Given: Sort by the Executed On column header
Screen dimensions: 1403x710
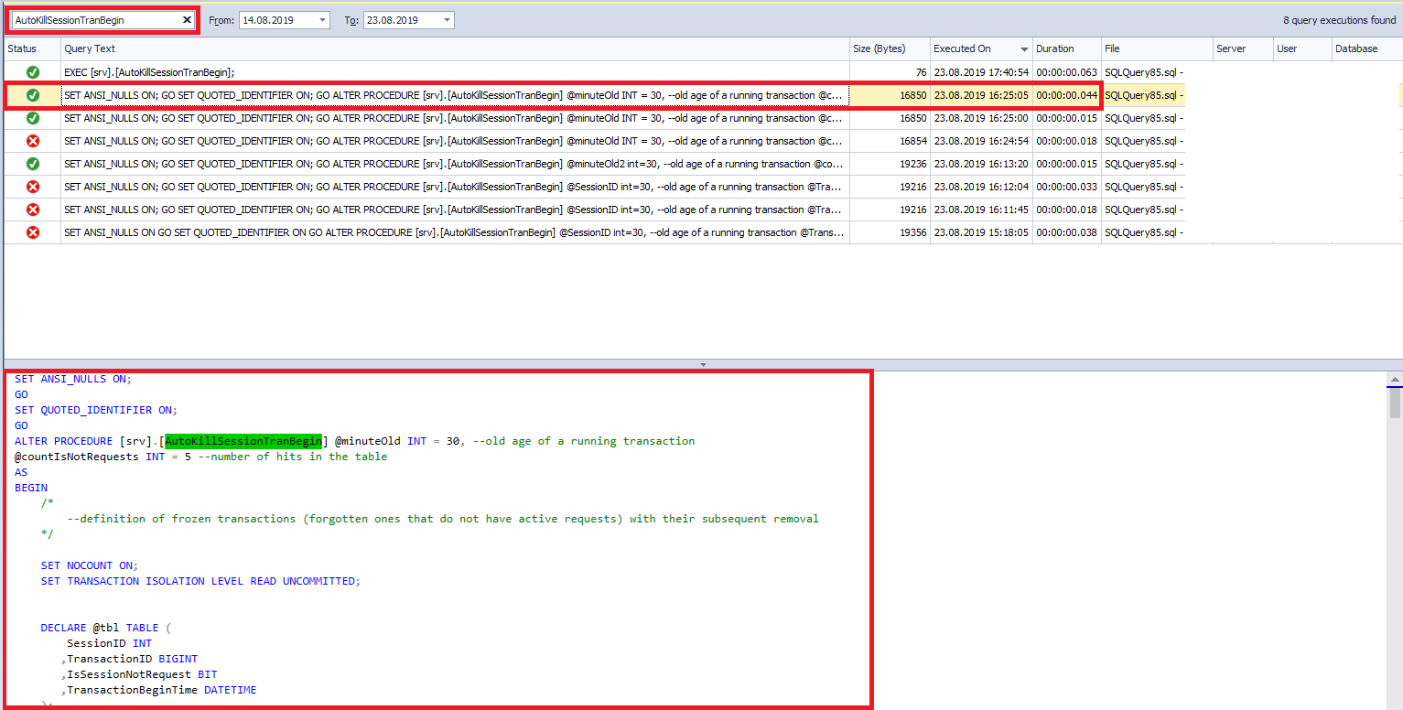Looking at the screenshot, I should click(x=981, y=48).
